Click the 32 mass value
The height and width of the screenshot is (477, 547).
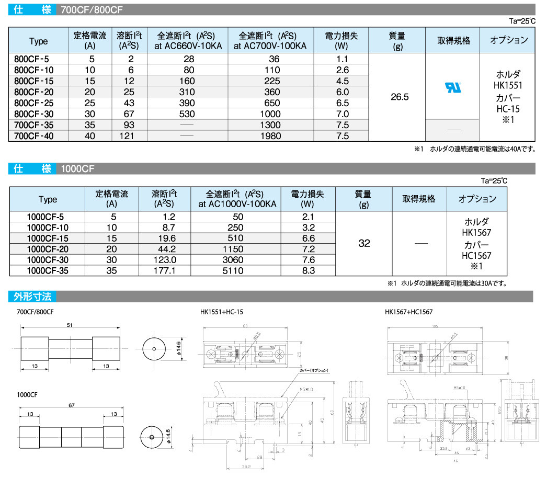coord(364,243)
